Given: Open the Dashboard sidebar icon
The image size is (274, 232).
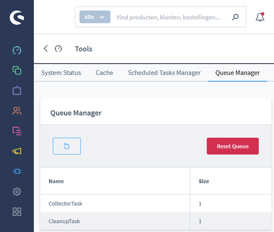Looking at the screenshot, I should click(17, 51).
